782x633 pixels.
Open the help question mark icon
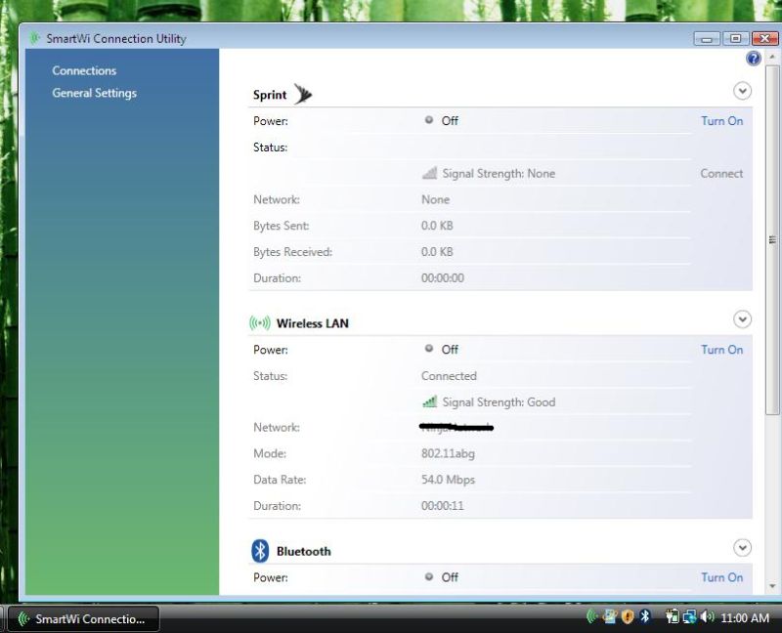point(753,59)
